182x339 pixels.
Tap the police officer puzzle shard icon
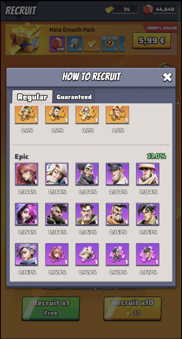pos(148,254)
